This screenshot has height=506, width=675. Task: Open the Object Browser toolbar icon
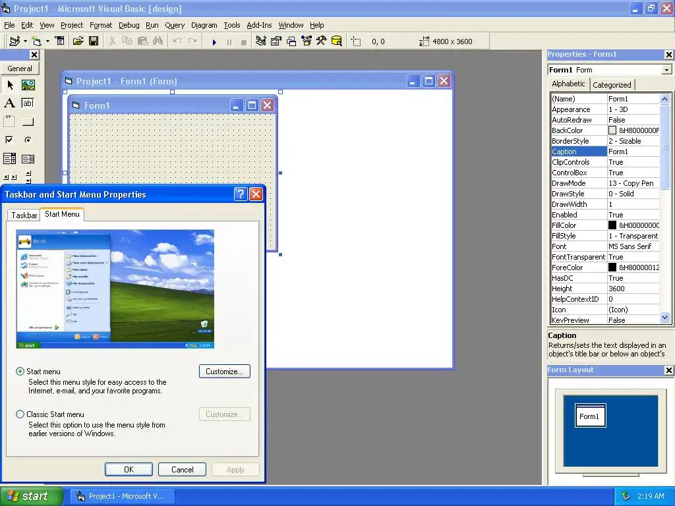click(x=307, y=41)
